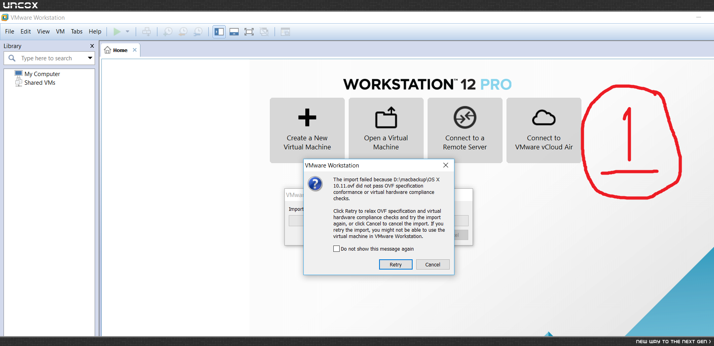
Task: Click the Revert to Snapshot icon
Action: (x=183, y=32)
